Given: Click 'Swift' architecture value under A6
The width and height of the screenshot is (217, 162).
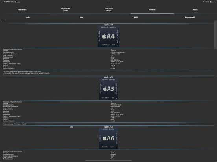Looking at the screenshot, I should pos(112,156).
